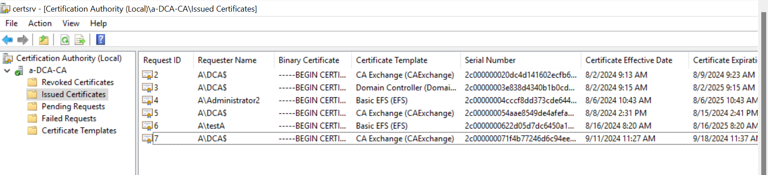Click requester A\testA in the list

[211, 126]
